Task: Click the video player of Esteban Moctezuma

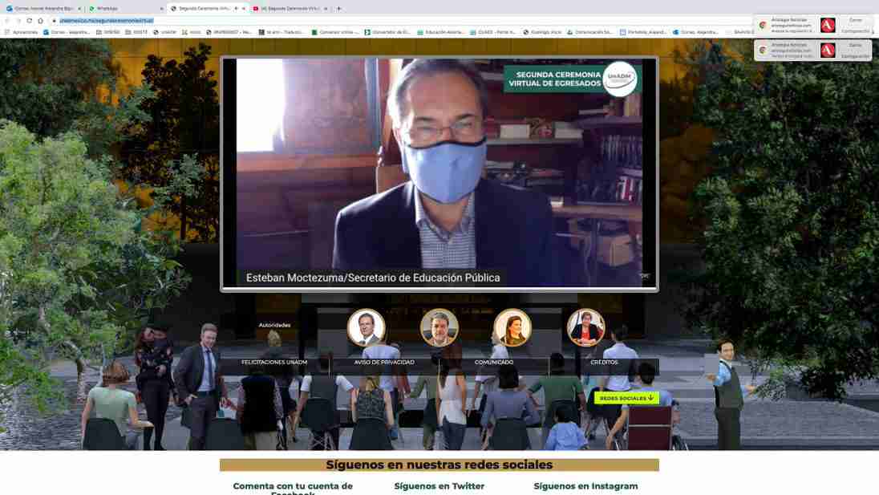Action: pos(439,172)
